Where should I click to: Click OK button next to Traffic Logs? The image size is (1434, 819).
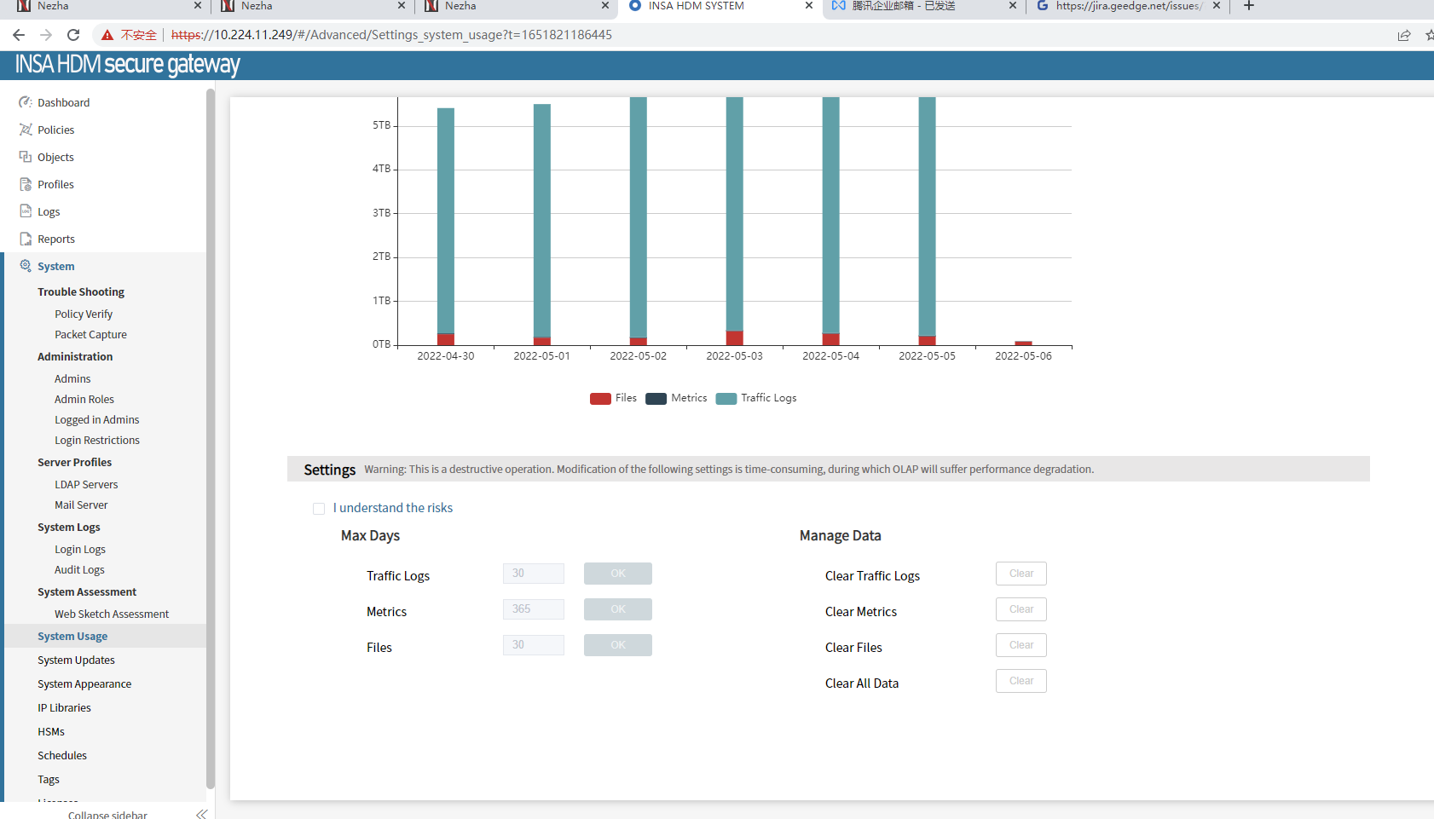pos(617,574)
